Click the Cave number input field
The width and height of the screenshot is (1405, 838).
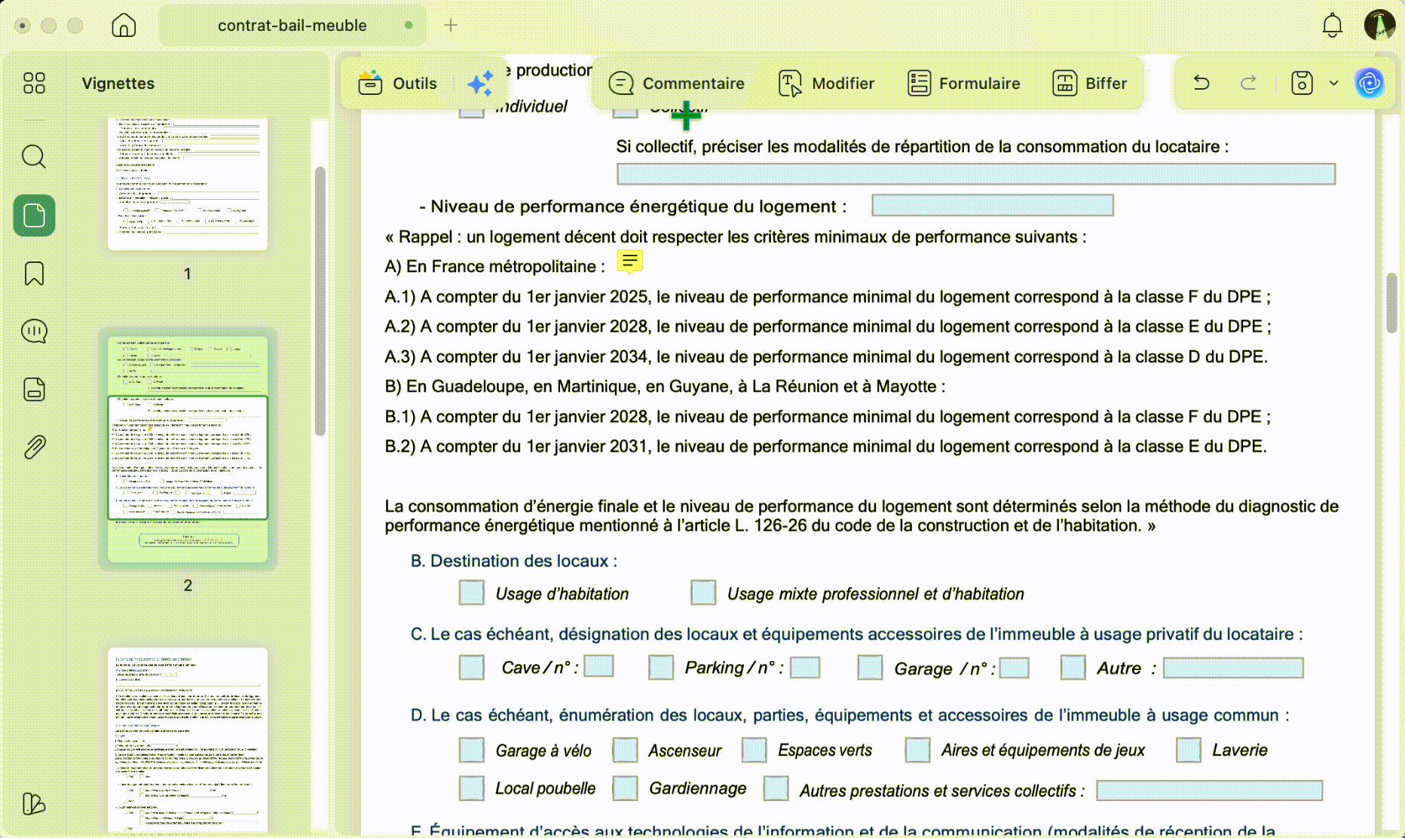click(x=599, y=666)
